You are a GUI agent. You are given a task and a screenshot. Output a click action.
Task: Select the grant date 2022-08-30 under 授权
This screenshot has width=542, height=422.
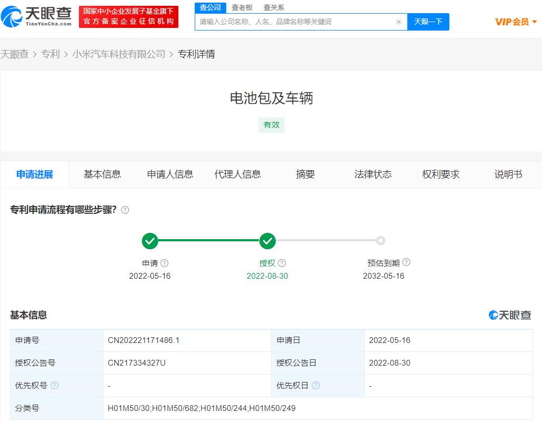click(x=267, y=276)
